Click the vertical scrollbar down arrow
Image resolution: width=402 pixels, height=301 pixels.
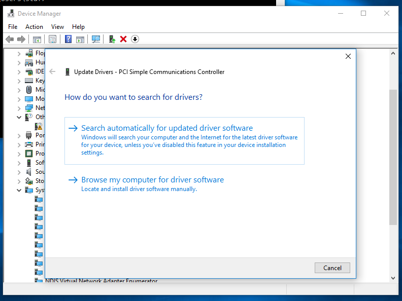coord(393,278)
